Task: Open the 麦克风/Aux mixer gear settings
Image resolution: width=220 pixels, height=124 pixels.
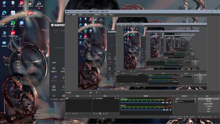Action: [170, 103]
